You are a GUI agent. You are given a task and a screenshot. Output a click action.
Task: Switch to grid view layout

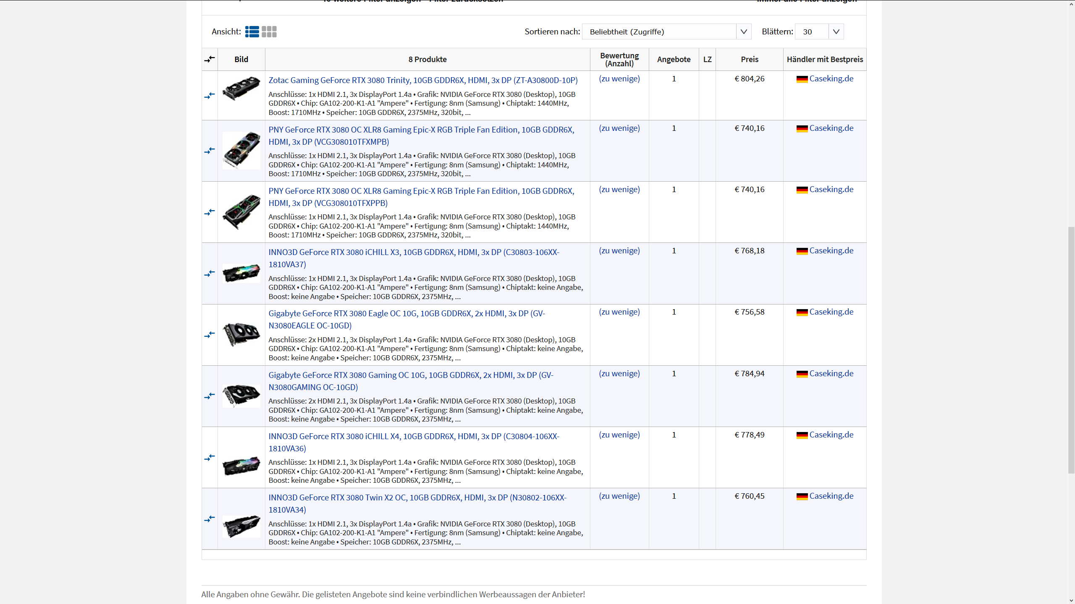(269, 32)
